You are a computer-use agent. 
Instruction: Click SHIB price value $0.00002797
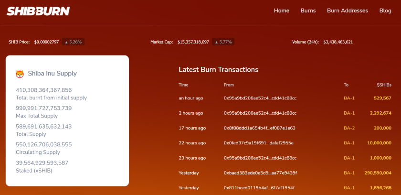click(47, 42)
